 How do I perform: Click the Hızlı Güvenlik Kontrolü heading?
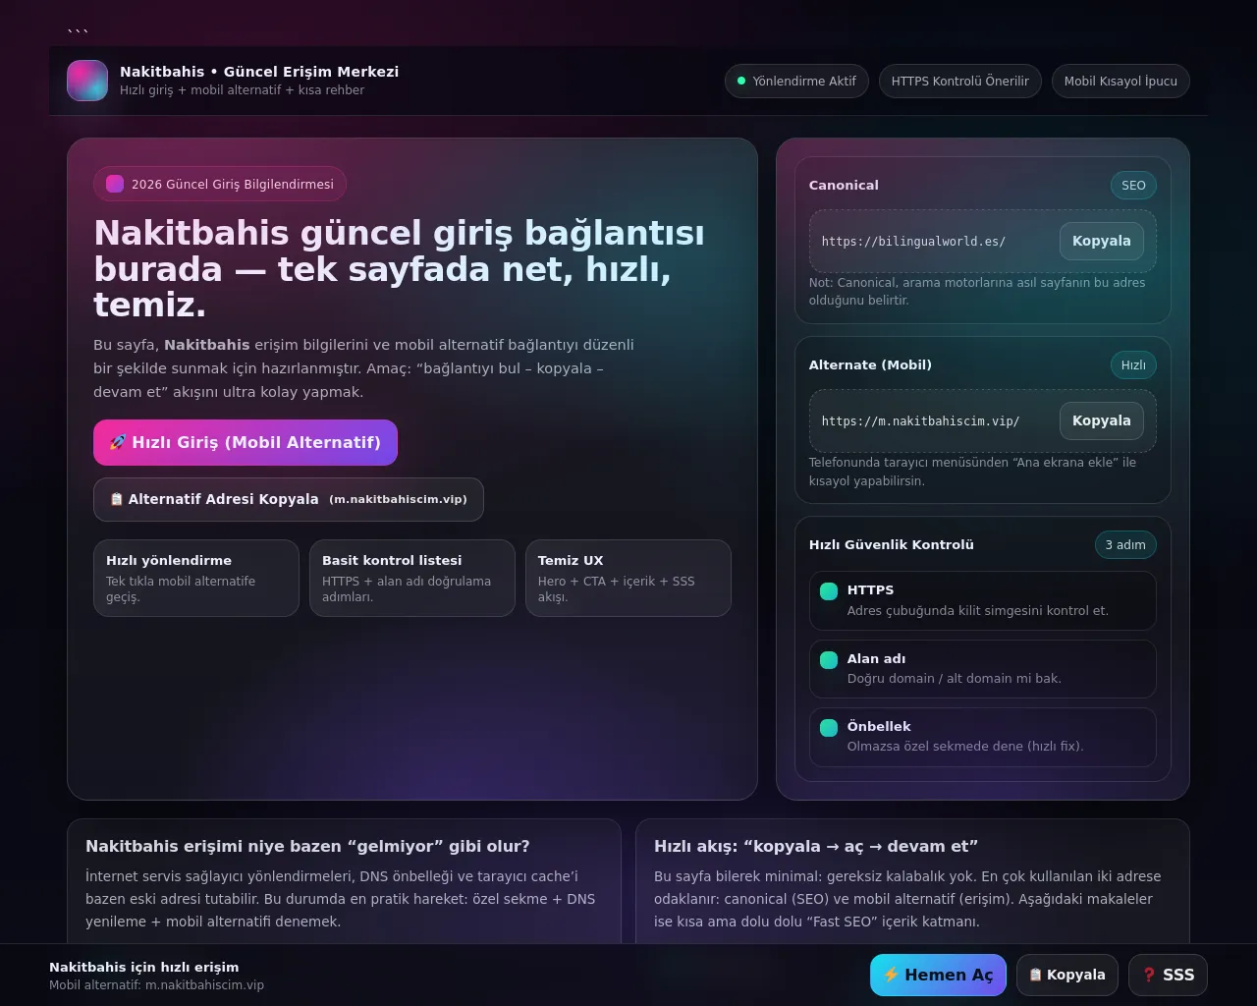click(892, 544)
